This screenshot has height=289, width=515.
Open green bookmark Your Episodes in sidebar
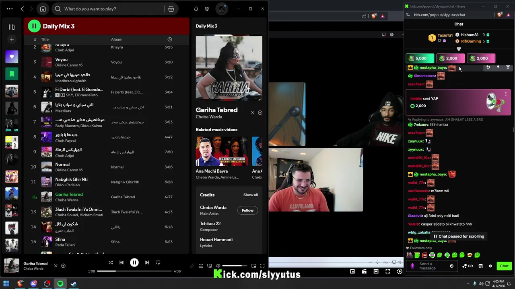click(x=12, y=74)
